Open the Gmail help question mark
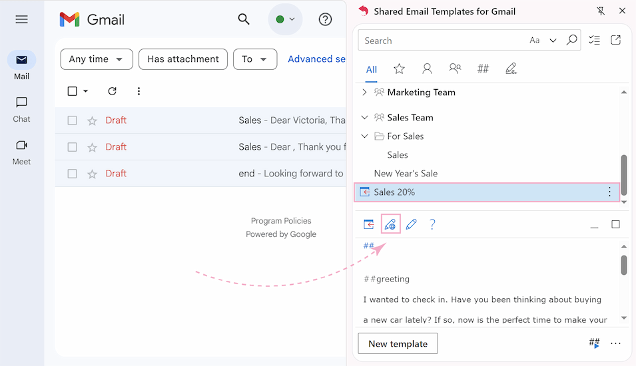This screenshot has height=366, width=636. (325, 19)
